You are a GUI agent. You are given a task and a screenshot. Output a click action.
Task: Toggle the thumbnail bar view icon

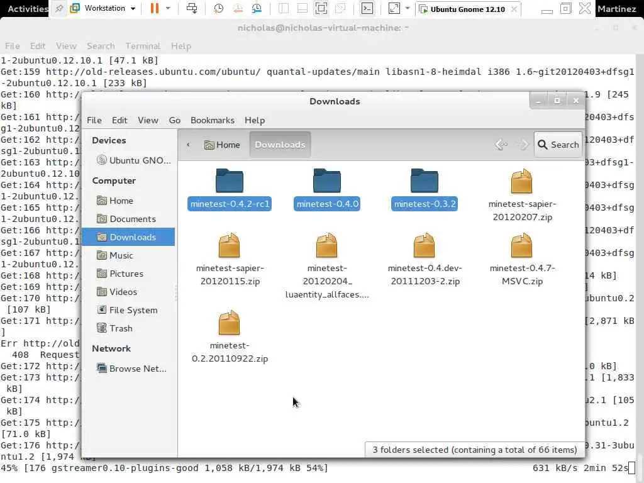click(303, 8)
